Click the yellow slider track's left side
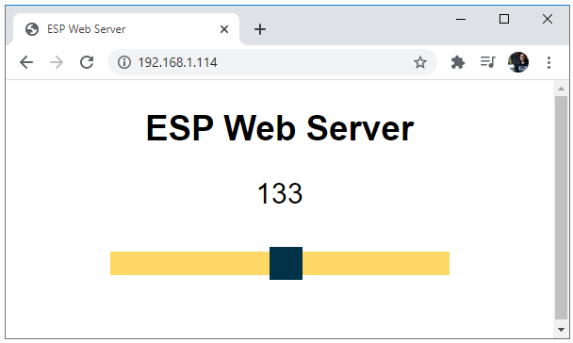This screenshot has height=343, width=573. tap(190, 263)
